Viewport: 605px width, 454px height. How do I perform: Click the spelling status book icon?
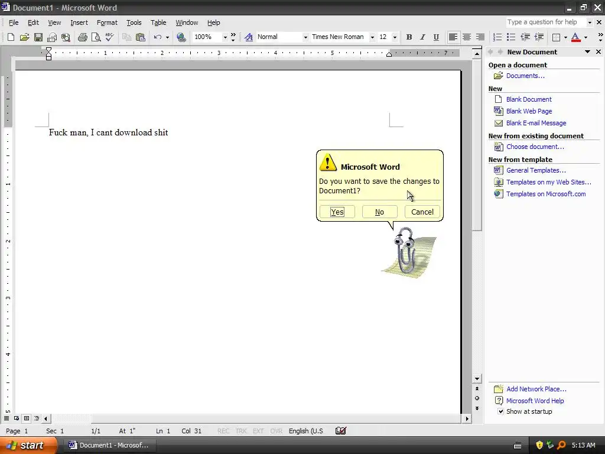(x=341, y=431)
